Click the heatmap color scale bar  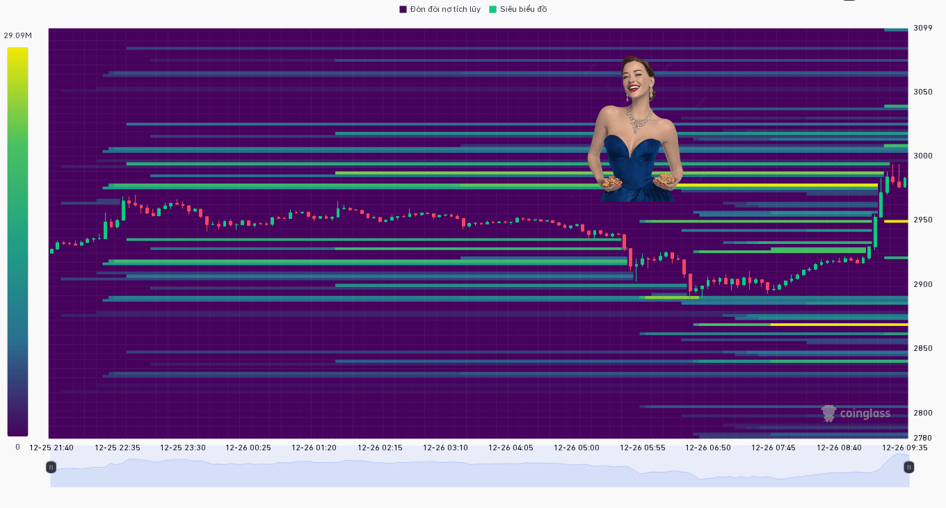click(17, 242)
